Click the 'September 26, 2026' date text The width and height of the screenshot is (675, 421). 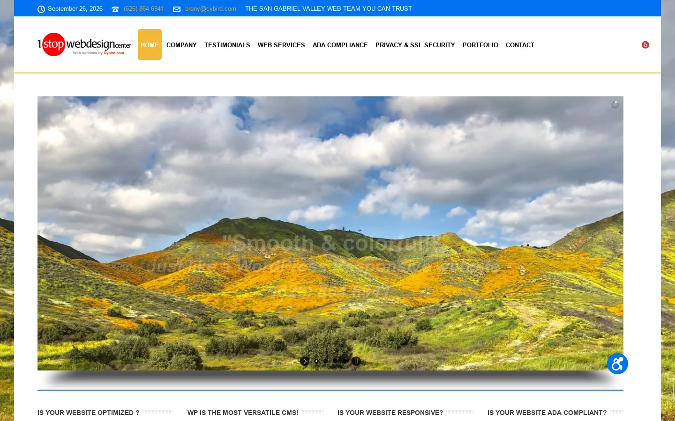click(75, 9)
